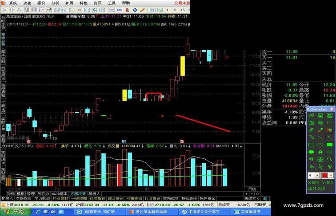Click the 技术分析 left sidebar tab
336x216 pixels.
tap(3, 39)
